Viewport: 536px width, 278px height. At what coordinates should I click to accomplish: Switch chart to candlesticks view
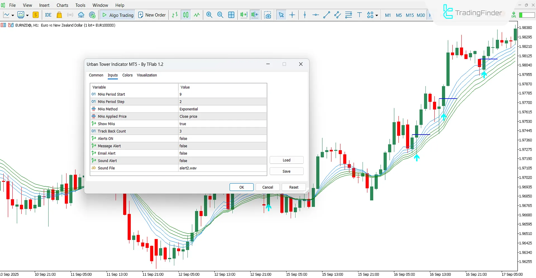pos(186,15)
